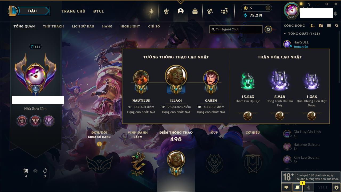Viewport: 341px width, 192px height.
Task: Click the add friend icon
Action: pyautogui.click(x=313, y=26)
